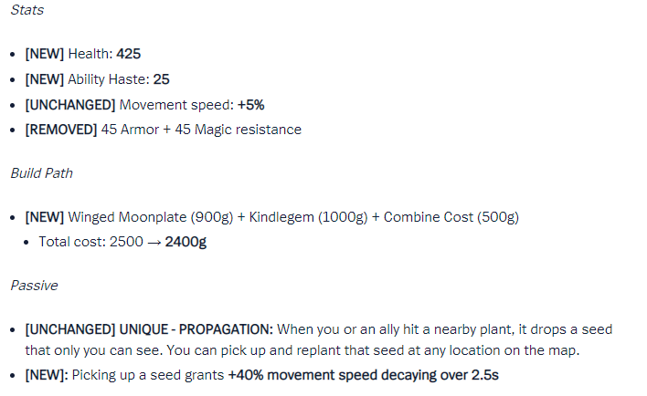Click the [NEW] tag before Health

pyautogui.click(x=44, y=54)
